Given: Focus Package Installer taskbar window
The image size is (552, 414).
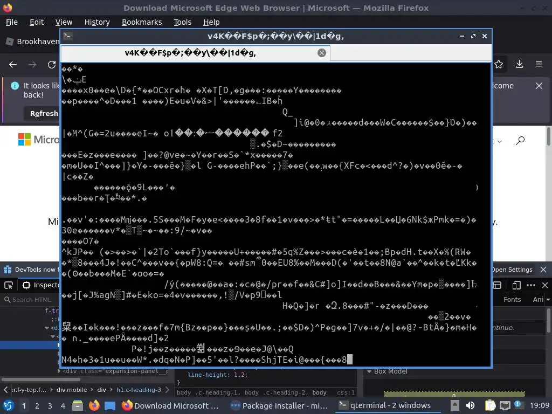Looking at the screenshot, I should [279, 405].
